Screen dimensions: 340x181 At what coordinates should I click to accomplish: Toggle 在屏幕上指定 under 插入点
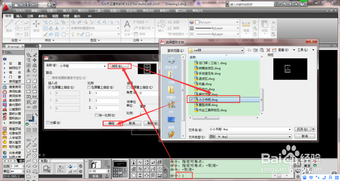(50, 88)
